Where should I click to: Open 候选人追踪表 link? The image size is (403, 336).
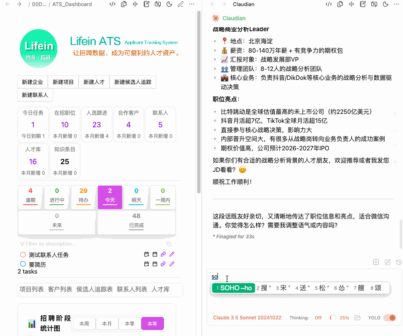(x=94, y=289)
